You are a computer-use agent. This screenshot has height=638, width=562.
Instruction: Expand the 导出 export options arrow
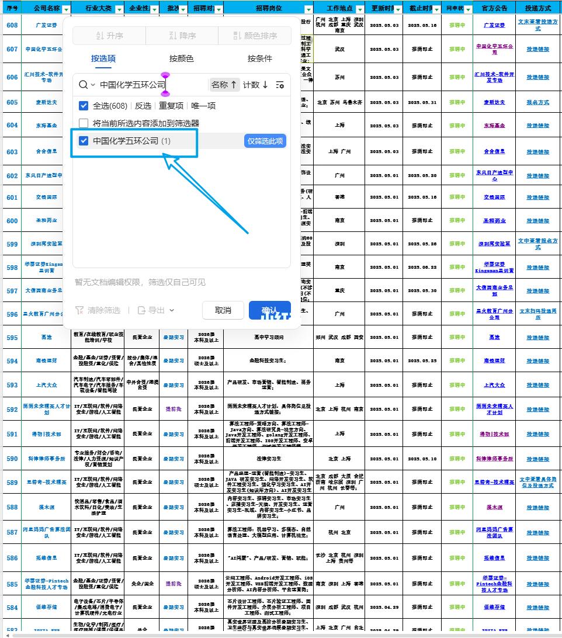[x=172, y=310]
